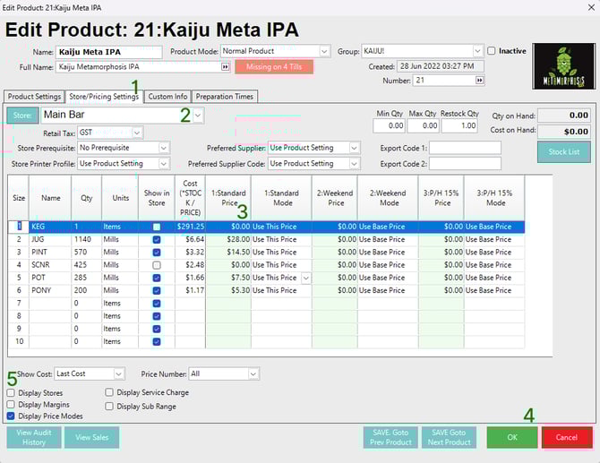Open the Stock List button

[564, 152]
